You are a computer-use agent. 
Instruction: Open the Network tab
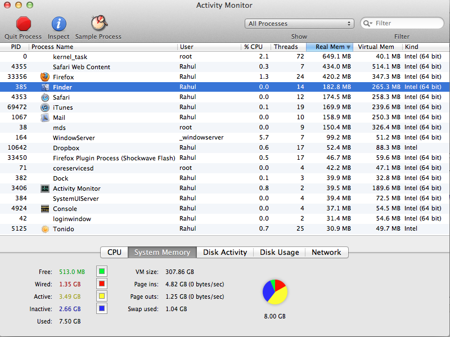pyautogui.click(x=327, y=252)
